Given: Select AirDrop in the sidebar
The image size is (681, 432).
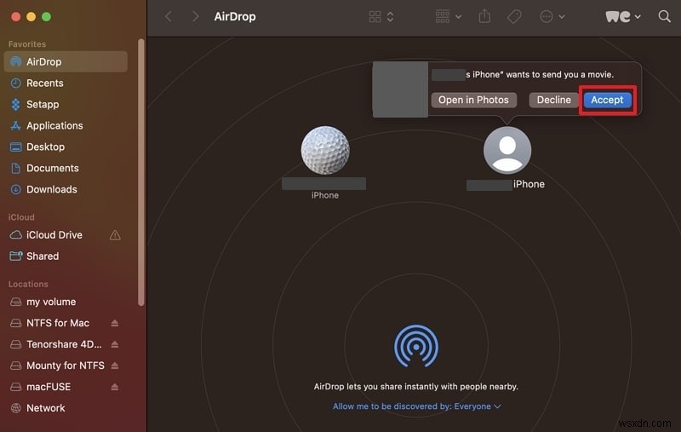Looking at the screenshot, I should [66, 61].
